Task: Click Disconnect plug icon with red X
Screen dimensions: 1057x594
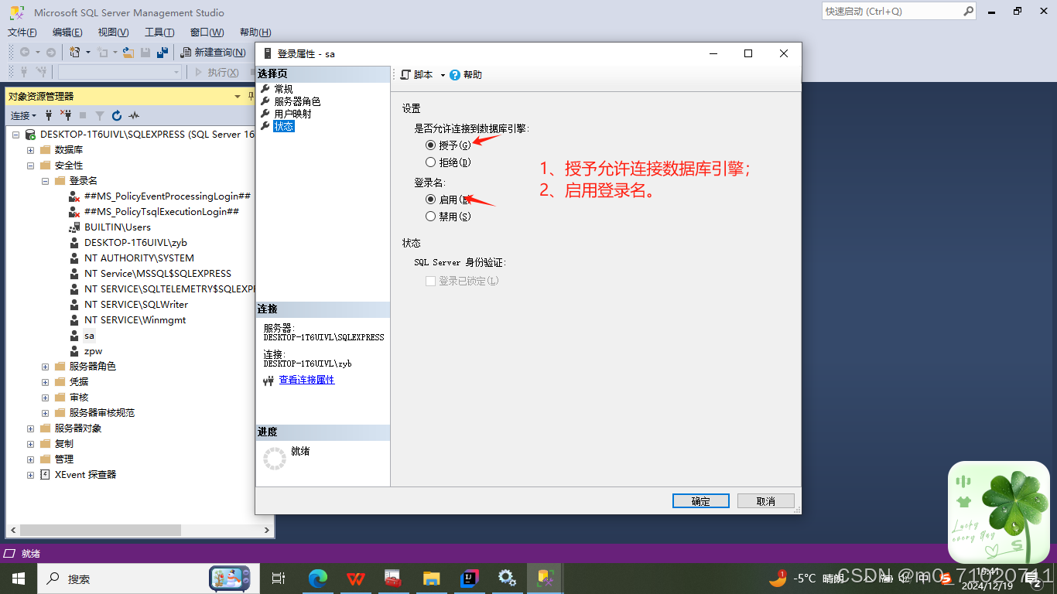Action: 66,115
